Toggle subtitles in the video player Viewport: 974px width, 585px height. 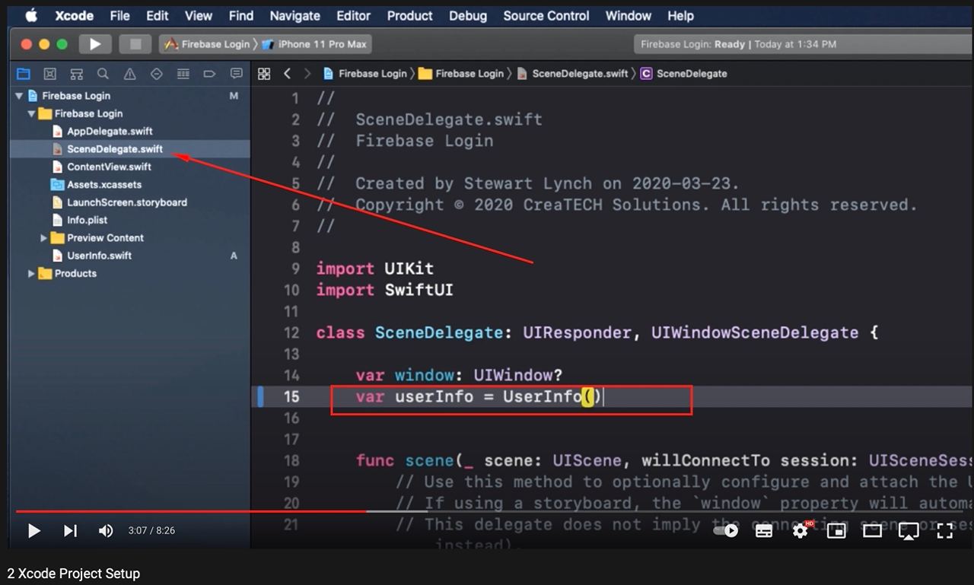[764, 531]
